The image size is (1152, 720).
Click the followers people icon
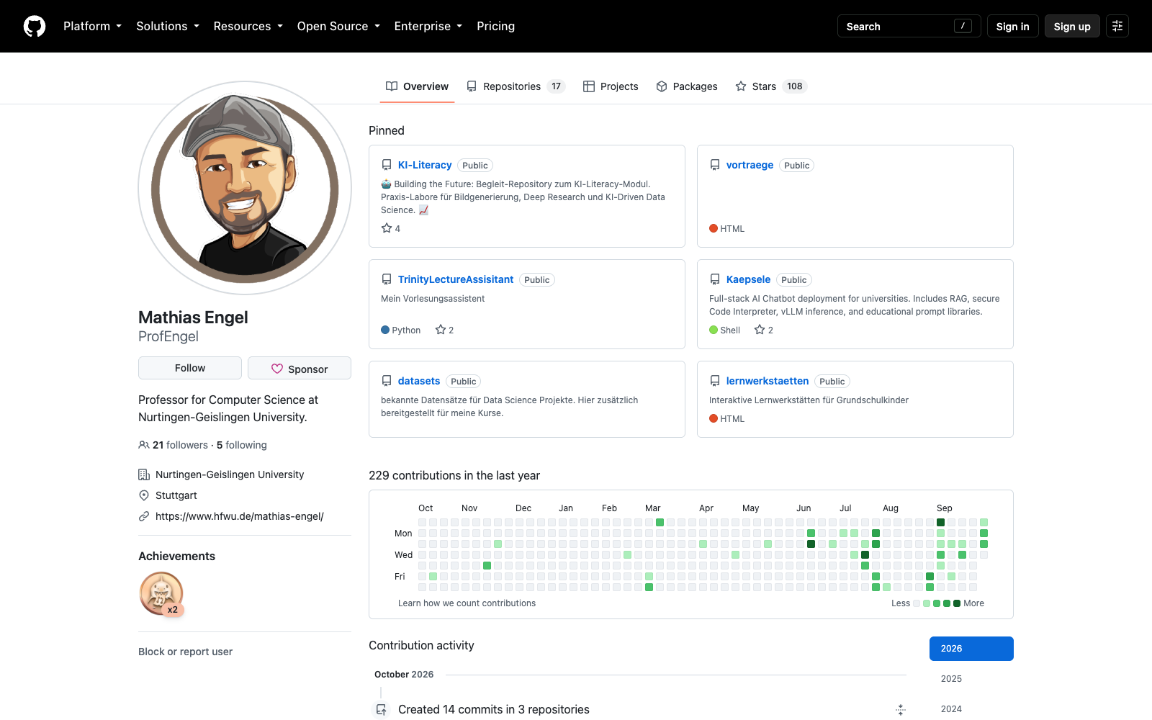tap(144, 445)
